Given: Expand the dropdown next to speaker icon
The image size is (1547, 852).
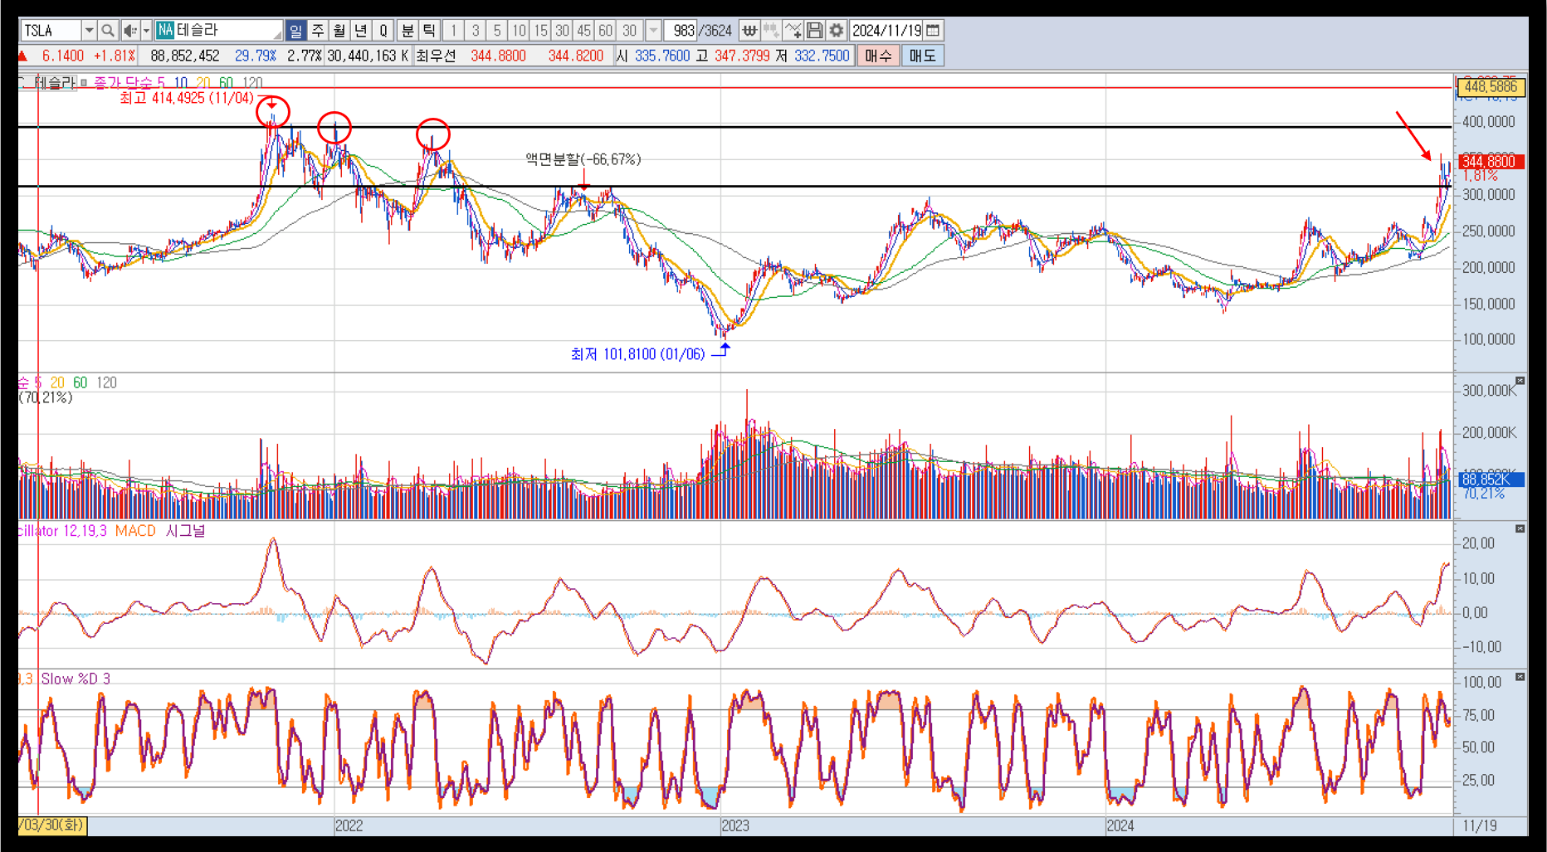Looking at the screenshot, I should [x=146, y=31].
